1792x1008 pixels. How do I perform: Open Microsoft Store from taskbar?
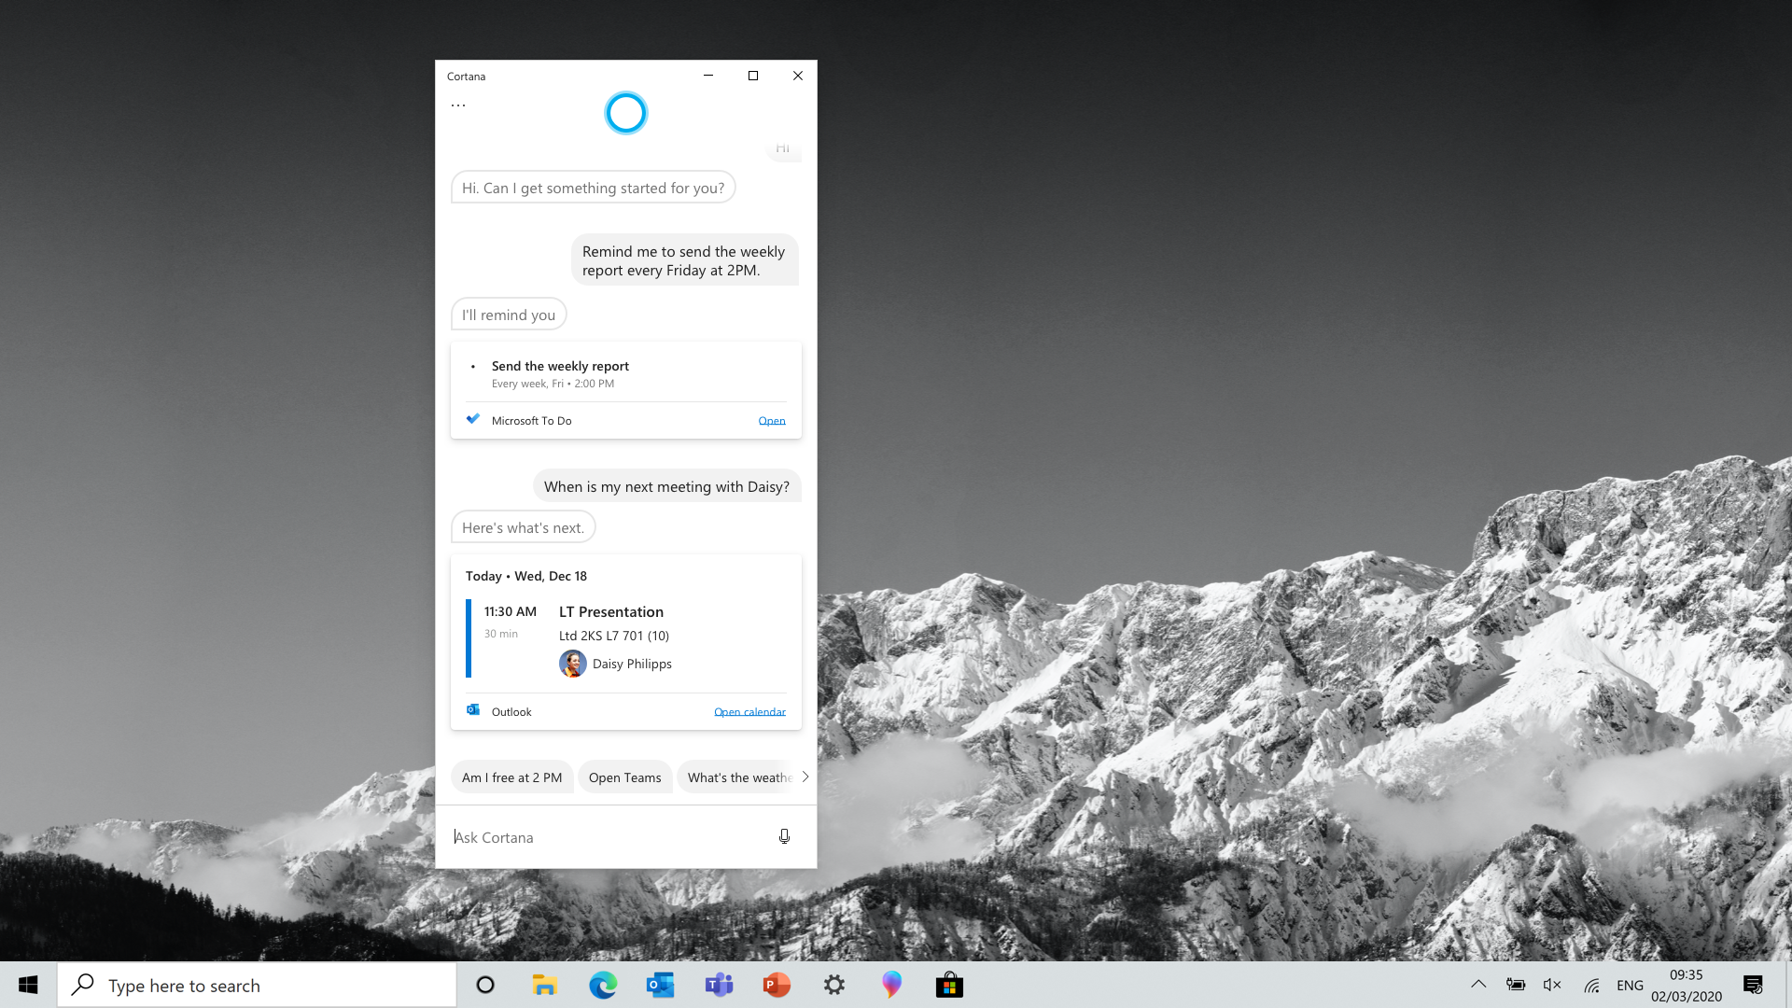tap(947, 985)
